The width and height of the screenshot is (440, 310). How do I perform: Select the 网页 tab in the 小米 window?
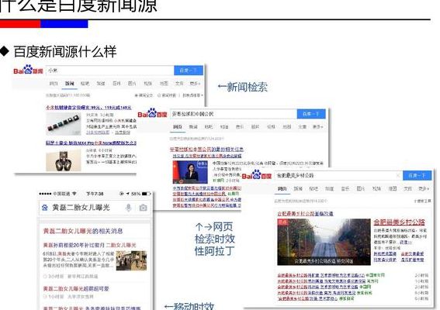pos(54,84)
